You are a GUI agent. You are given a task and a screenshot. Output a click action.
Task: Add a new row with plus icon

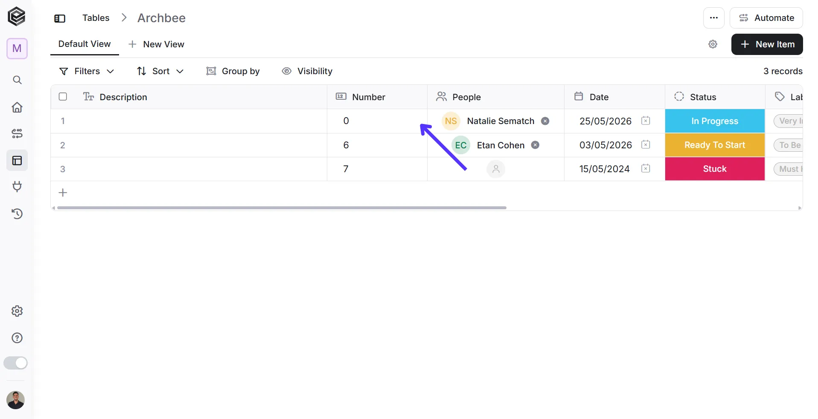[x=63, y=193]
